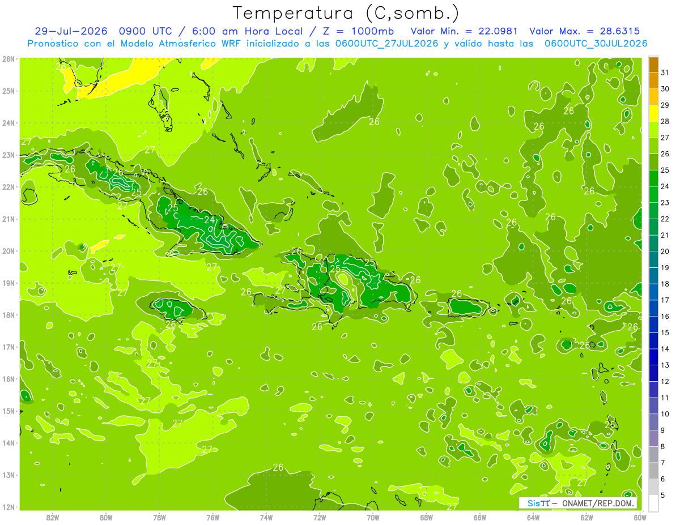Click the 25N latitude axis label
Viewport: 680px width, 525px height.
pos(8,91)
